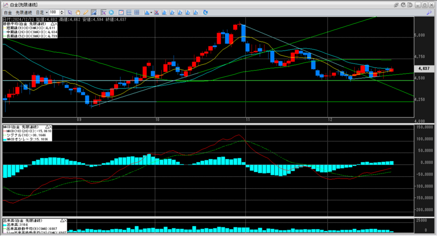Close the moving average (移動平均) legend box
This screenshot has height=236, width=437.
55,24
